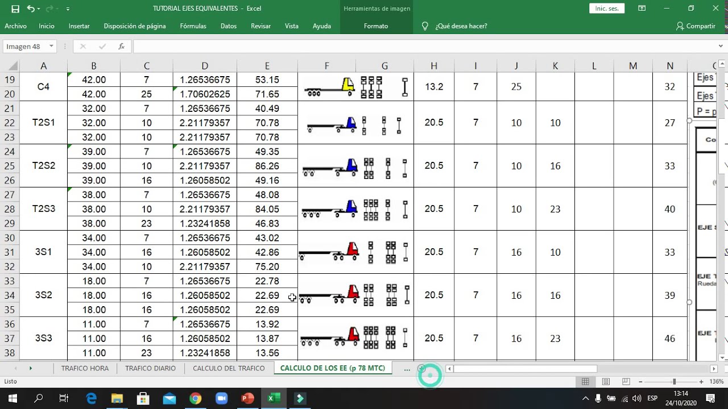
Task: Click the cell showing 46 in column N
Action: pyautogui.click(x=669, y=339)
